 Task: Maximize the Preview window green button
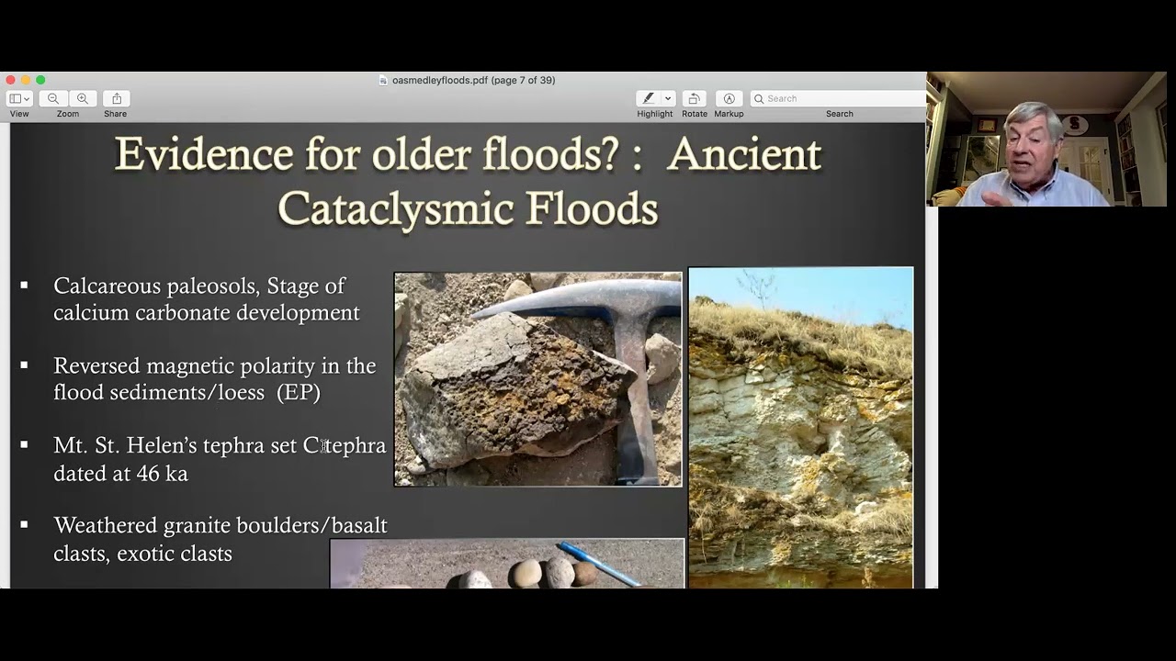click(x=40, y=80)
